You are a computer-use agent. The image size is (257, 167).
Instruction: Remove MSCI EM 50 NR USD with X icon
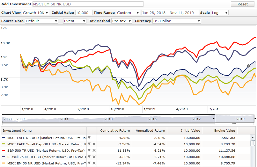click(x=94, y=163)
